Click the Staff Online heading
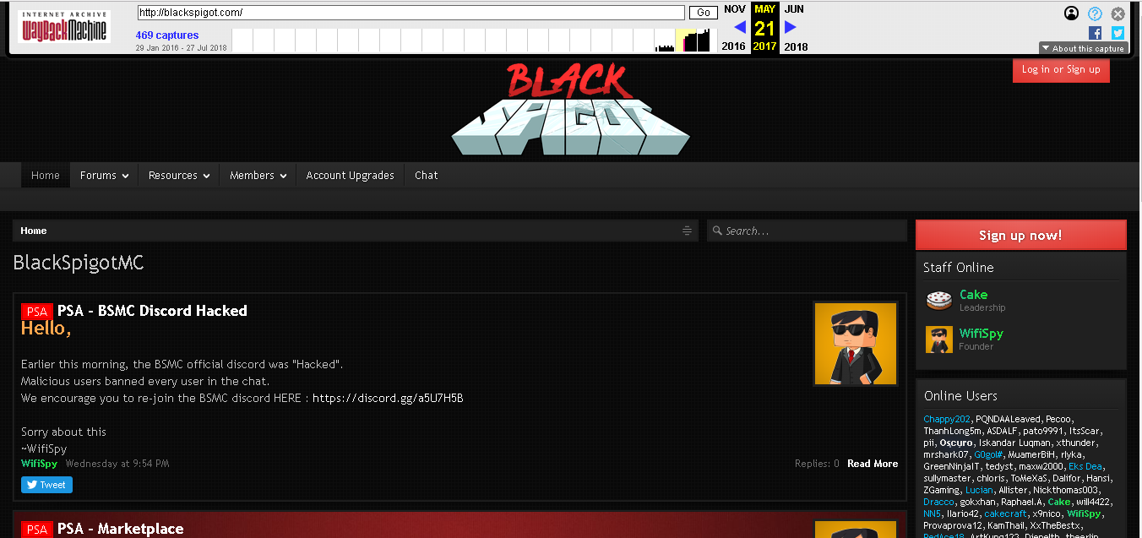Viewport: 1142px width, 538px height. 958,267
